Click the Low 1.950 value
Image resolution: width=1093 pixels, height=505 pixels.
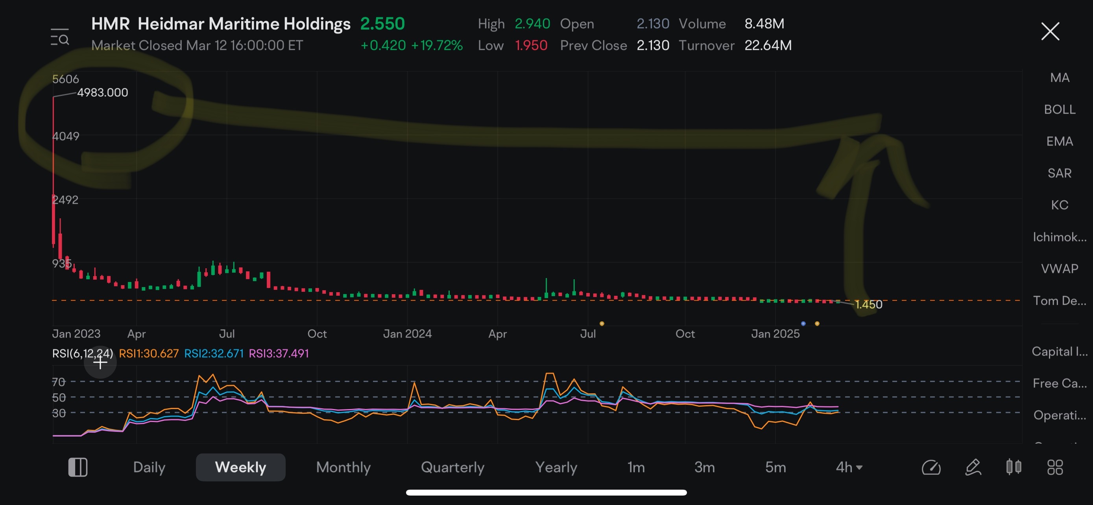click(531, 45)
